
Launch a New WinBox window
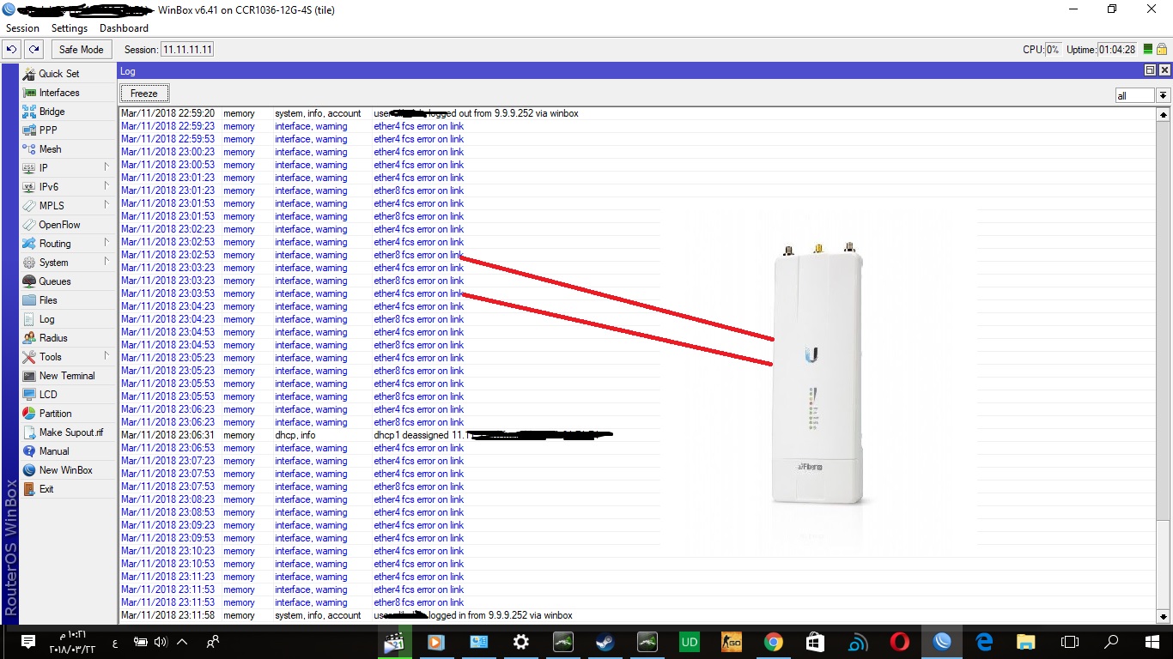point(65,470)
